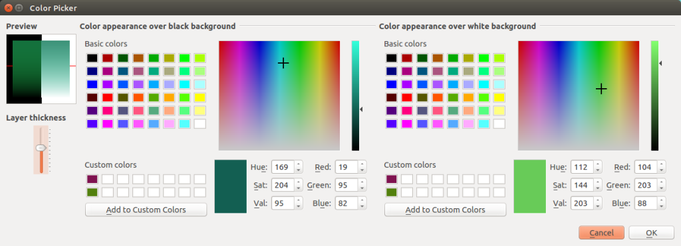This screenshot has height=246, width=681.
Task: Select maroon custom color in left panel
Action: coord(92,179)
